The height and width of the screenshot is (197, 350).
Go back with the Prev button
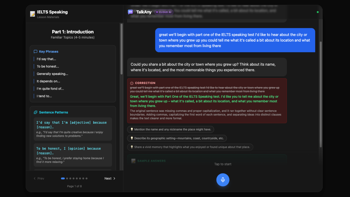[39, 178]
